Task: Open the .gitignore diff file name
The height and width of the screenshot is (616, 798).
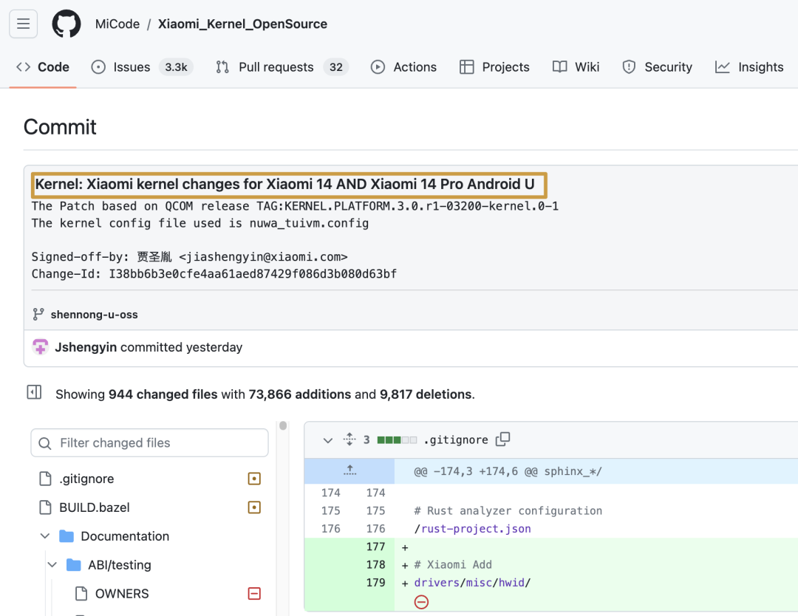Action: (455, 440)
